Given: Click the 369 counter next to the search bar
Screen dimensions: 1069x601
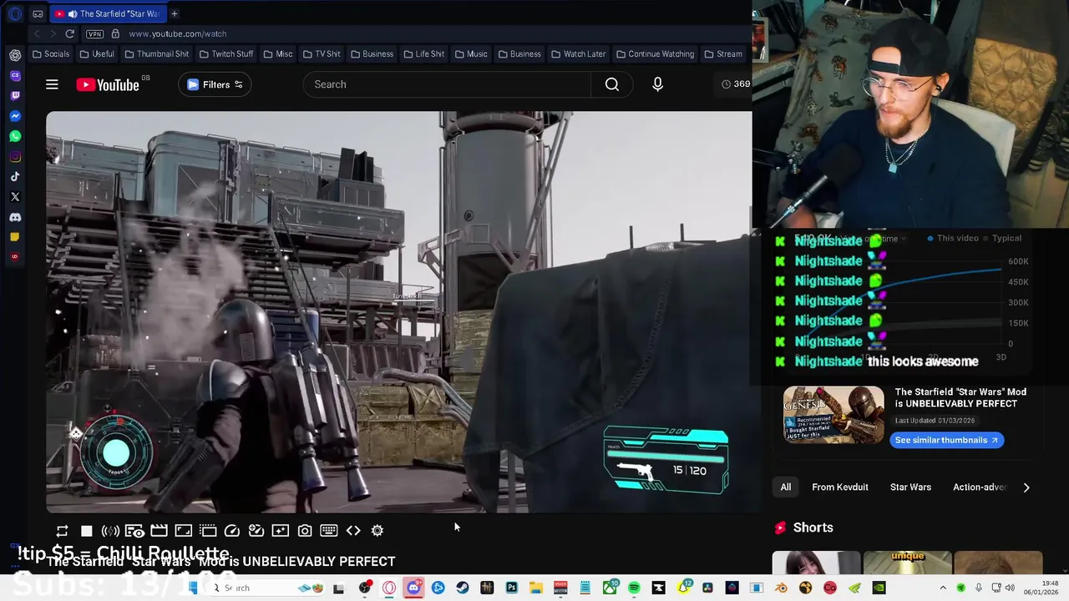Looking at the screenshot, I should pyautogui.click(x=737, y=84).
